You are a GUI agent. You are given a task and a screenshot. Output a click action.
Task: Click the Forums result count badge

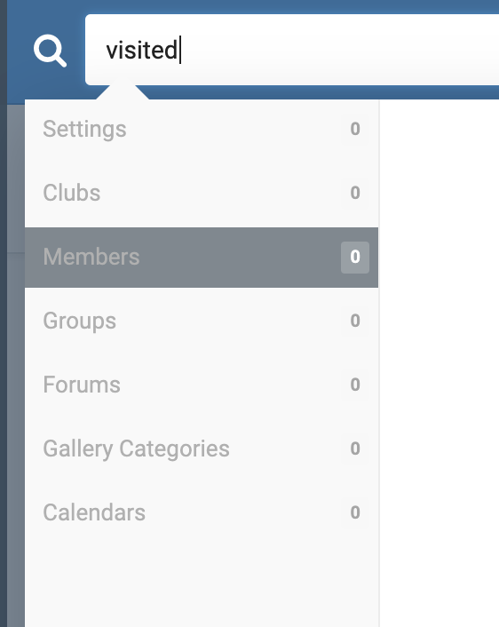tap(355, 385)
